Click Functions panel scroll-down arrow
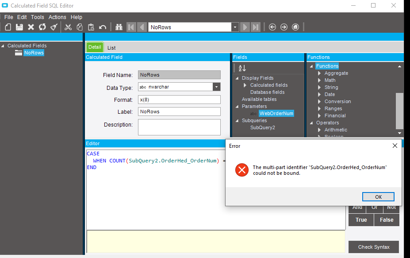This screenshot has width=410, height=258. 399,133
